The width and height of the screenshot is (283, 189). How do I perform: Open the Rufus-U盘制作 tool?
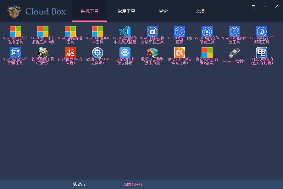click(x=234, y=54)
